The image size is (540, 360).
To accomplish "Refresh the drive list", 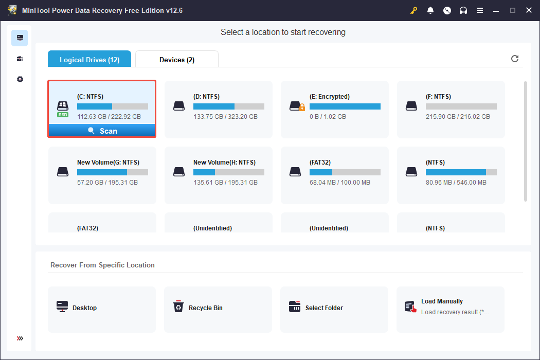I will (514, 59).
